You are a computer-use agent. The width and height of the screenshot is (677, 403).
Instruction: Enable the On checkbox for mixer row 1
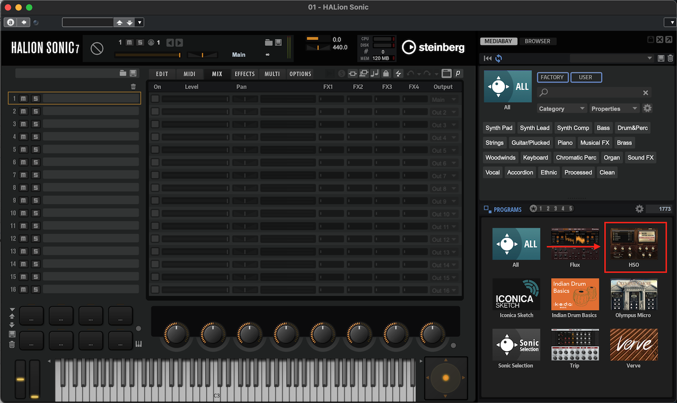[x=155, y=99]
